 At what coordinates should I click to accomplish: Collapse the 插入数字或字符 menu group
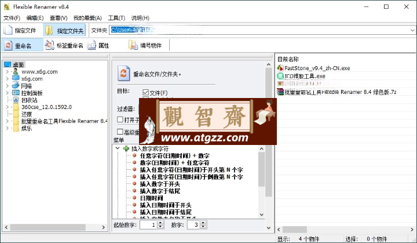click(118, 148)
